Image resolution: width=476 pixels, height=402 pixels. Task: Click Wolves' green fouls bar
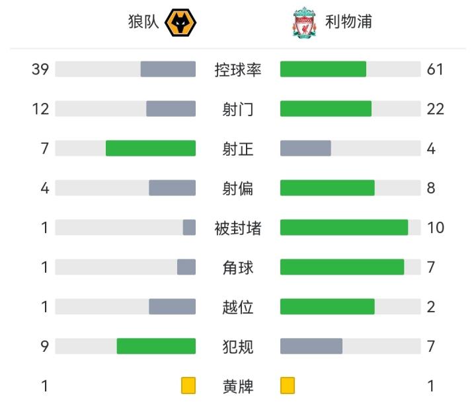(x=156, y=346)
